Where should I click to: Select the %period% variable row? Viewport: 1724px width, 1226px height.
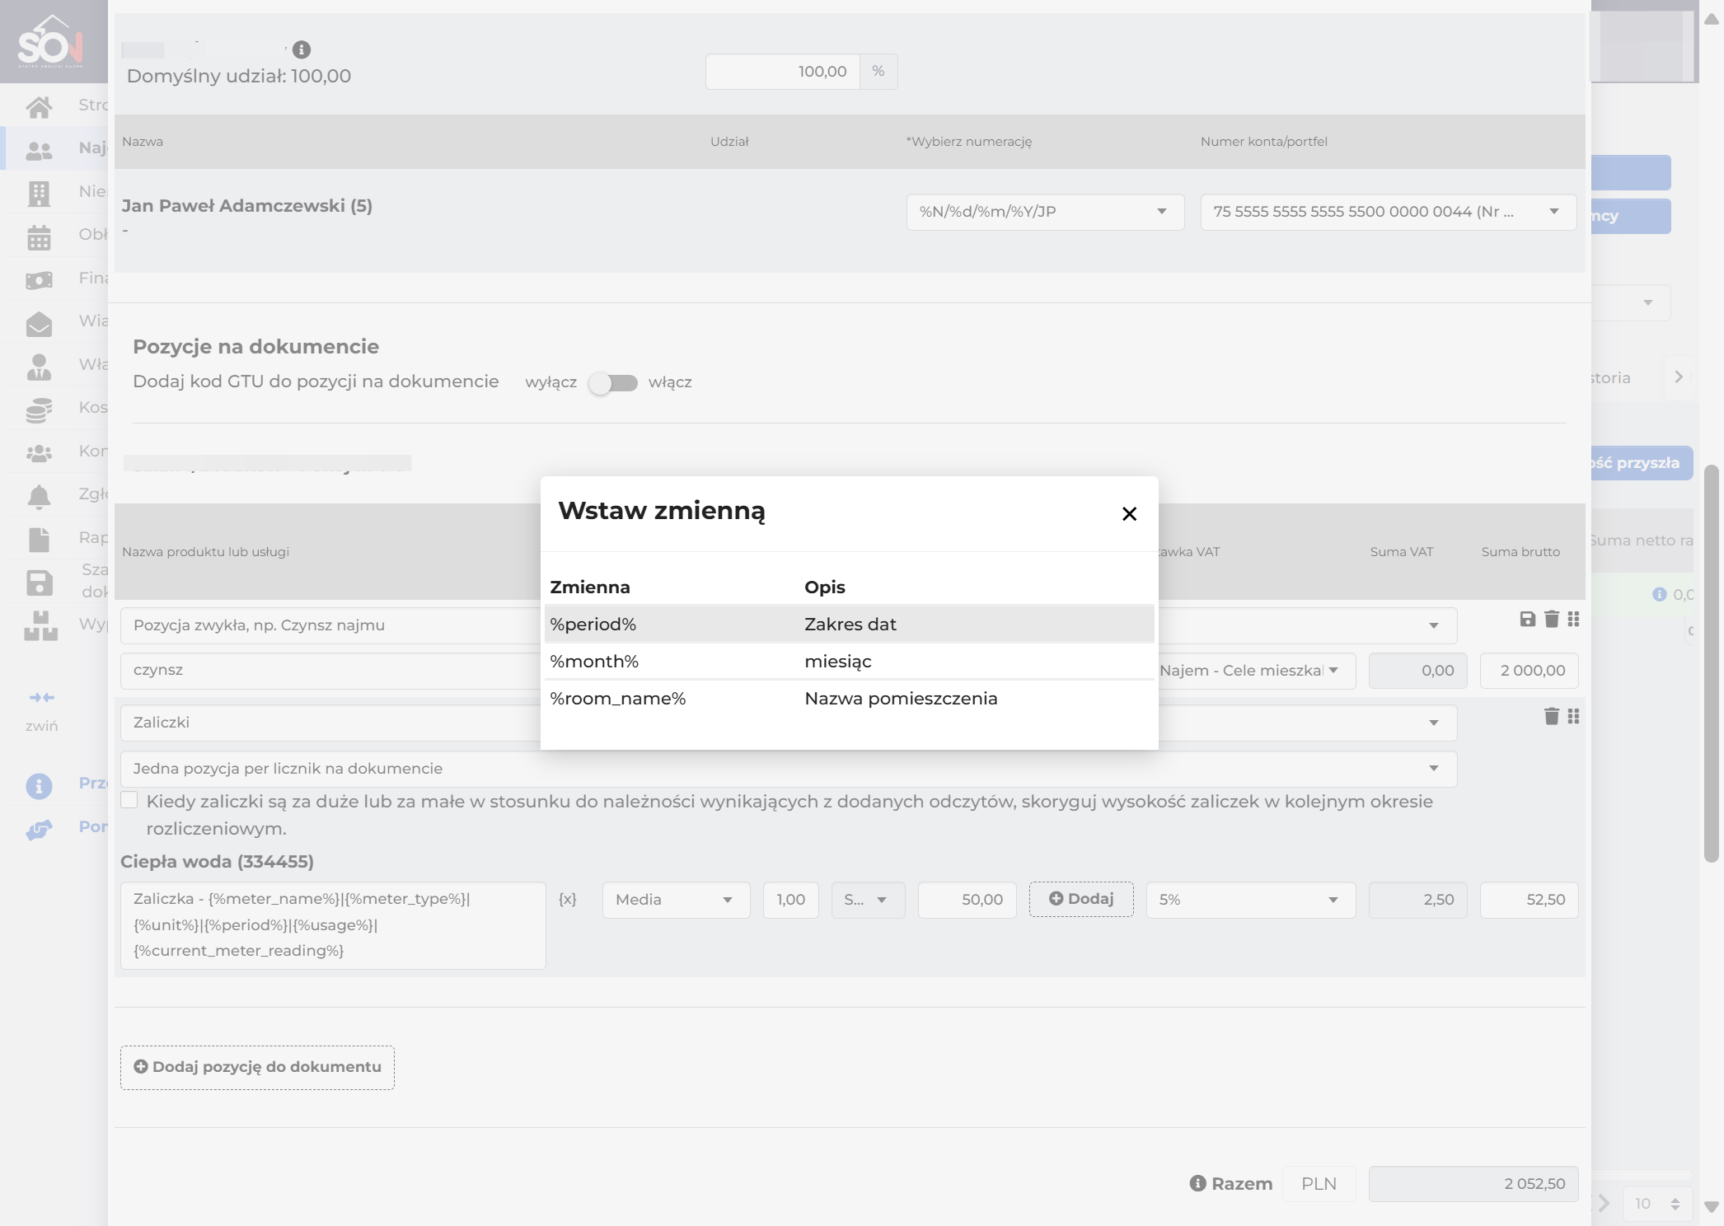[x=849, y=624]
